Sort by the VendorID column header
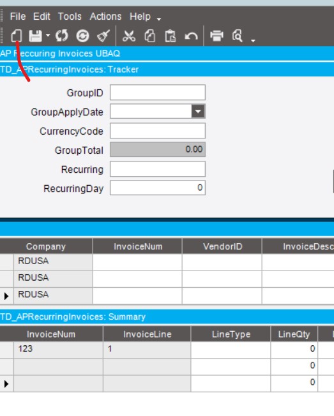 pos(222,246)
